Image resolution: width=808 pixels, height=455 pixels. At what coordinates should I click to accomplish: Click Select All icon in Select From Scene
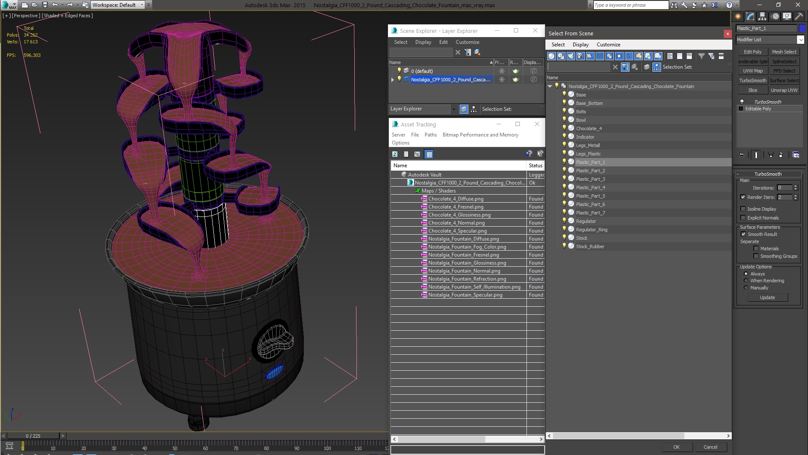[670, 56]
